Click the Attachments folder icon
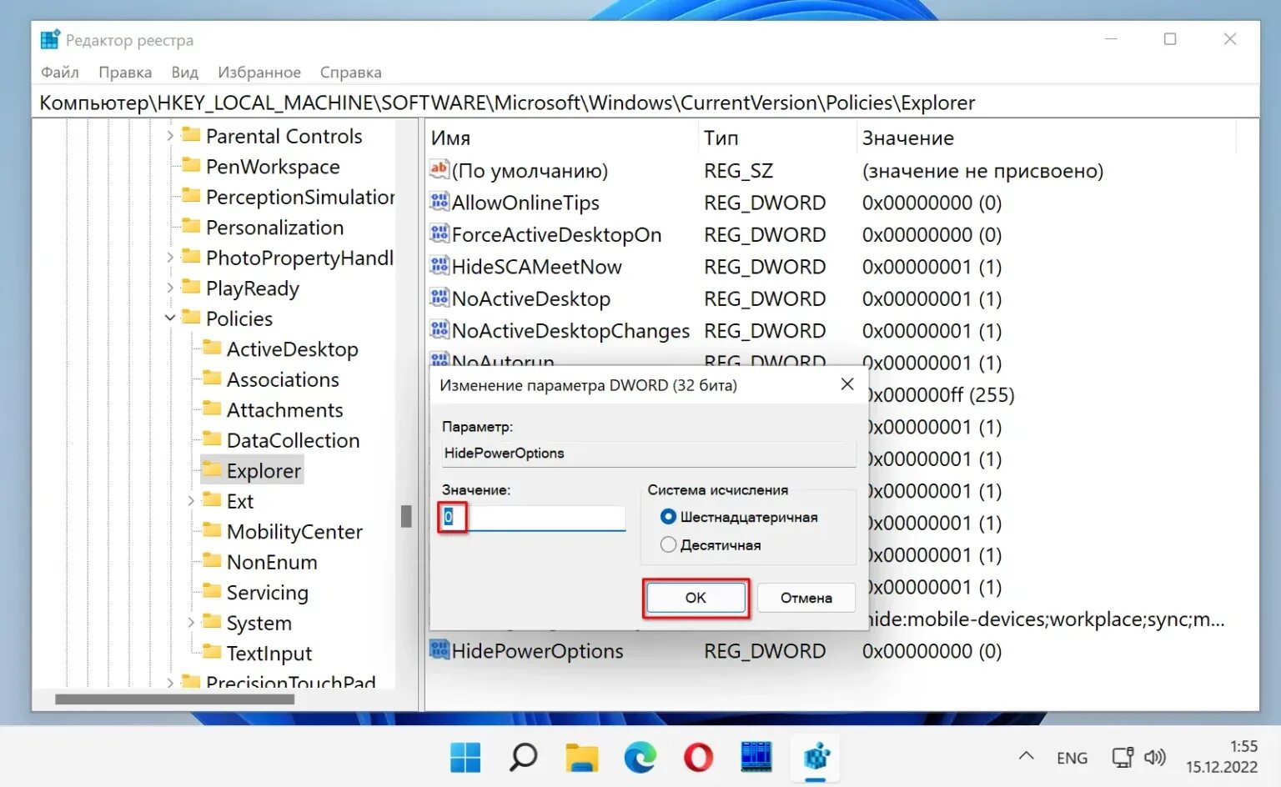Screen dimensions: 1281x787 click(x=213, y=409)
